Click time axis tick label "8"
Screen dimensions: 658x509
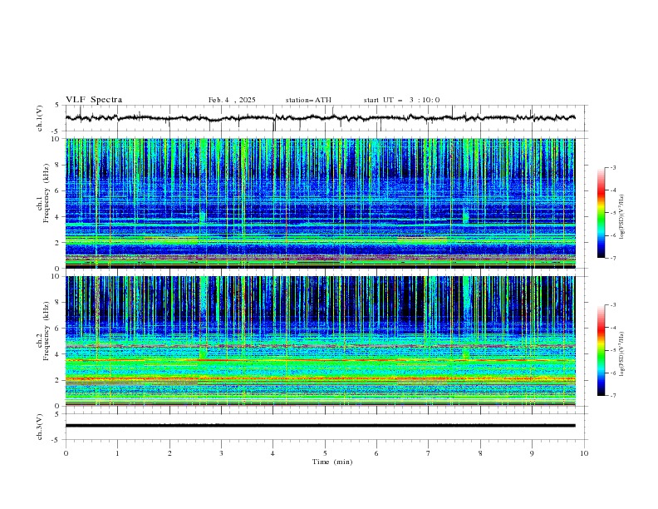(x=480, y=453)
